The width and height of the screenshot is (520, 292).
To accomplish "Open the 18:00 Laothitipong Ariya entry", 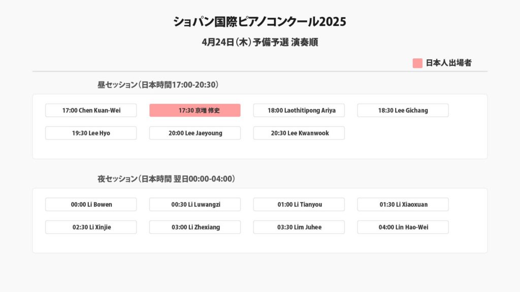I will point(299,111).
